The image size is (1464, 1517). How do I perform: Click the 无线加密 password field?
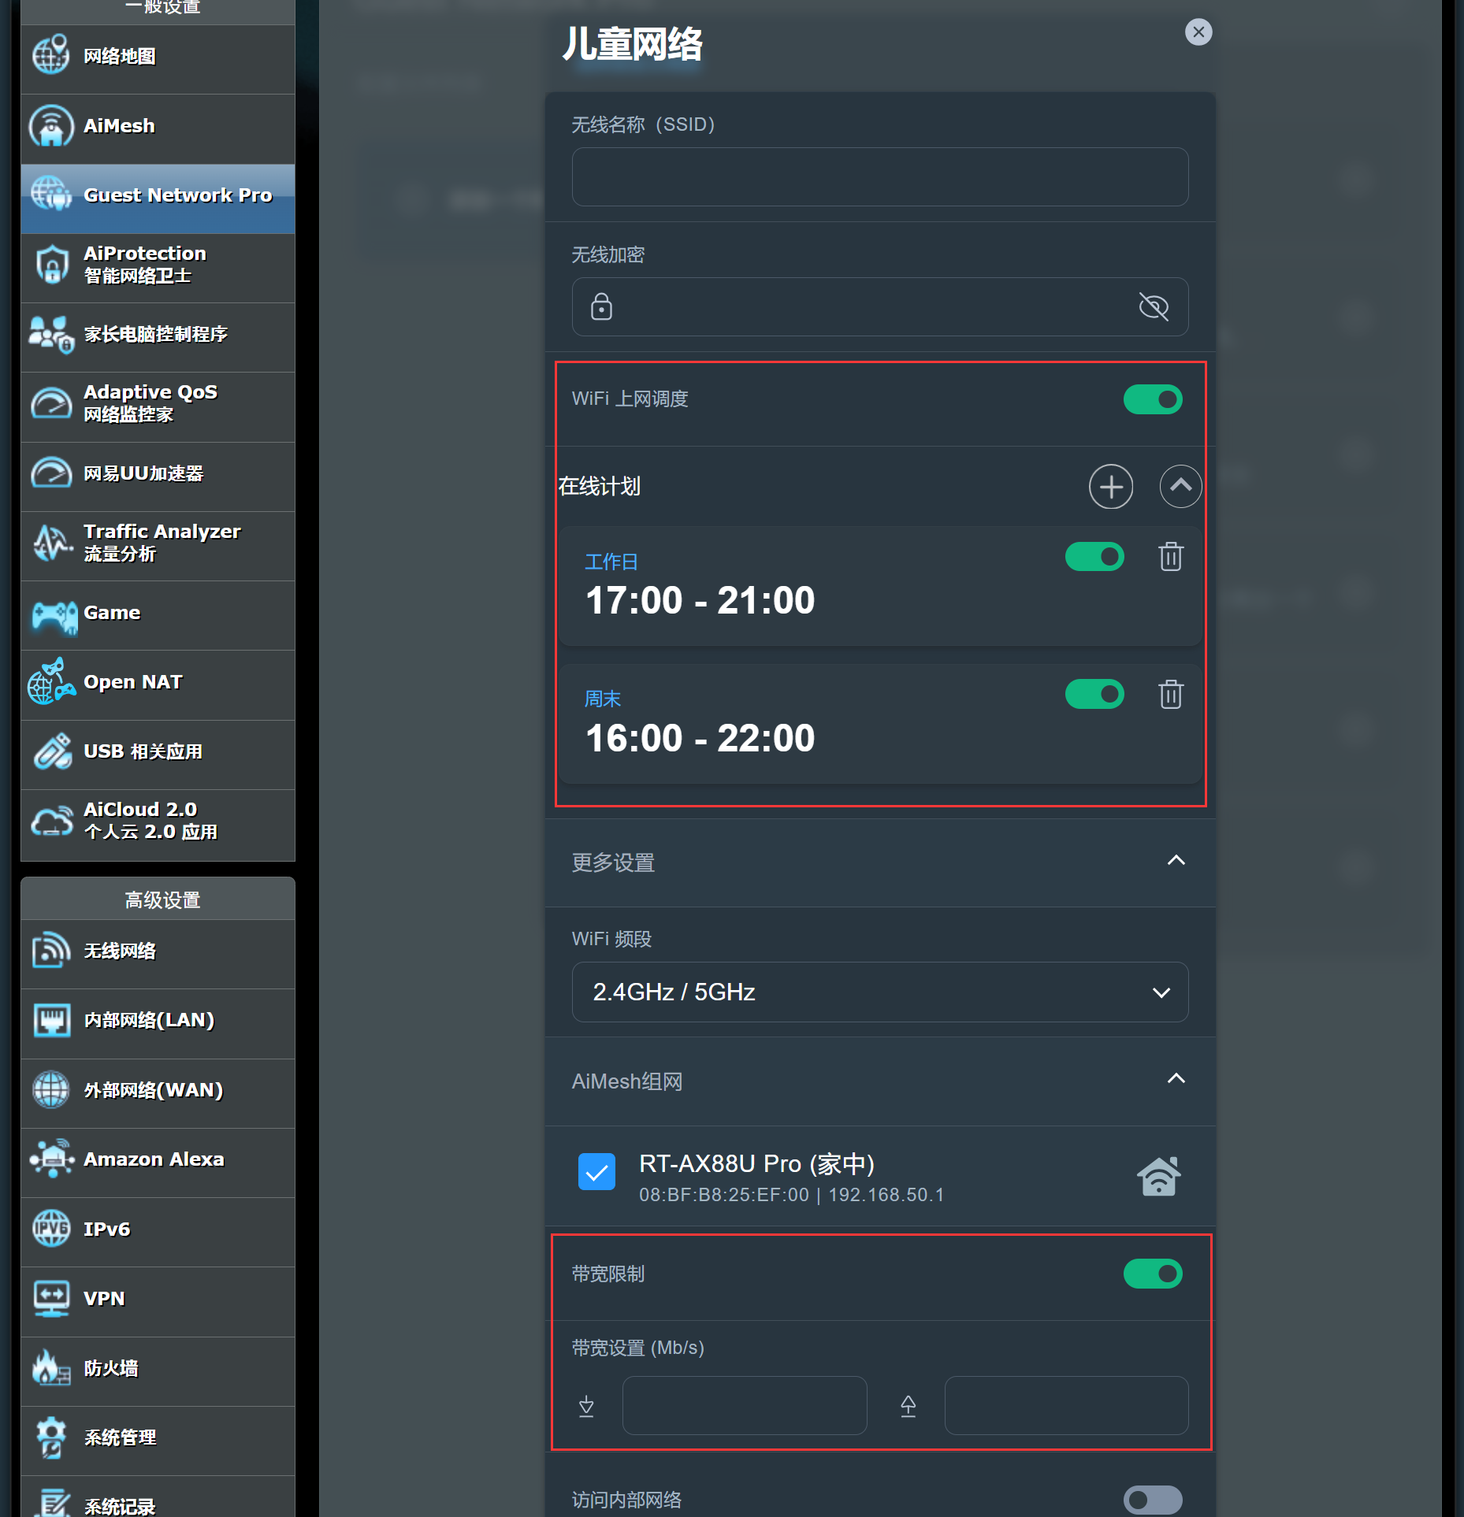(x=880, y=306)
